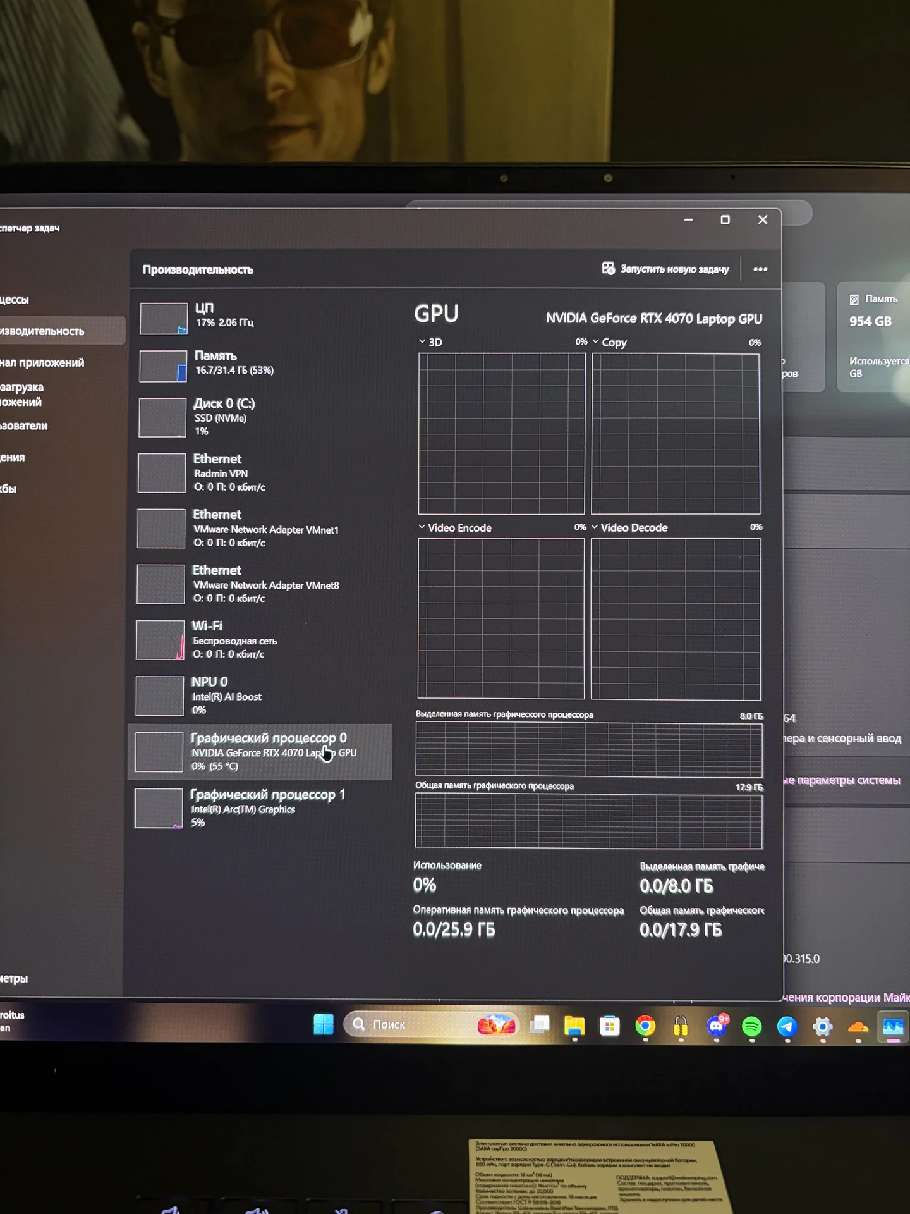
Task: Click Запустить новую задачу button
Action: 665,269
